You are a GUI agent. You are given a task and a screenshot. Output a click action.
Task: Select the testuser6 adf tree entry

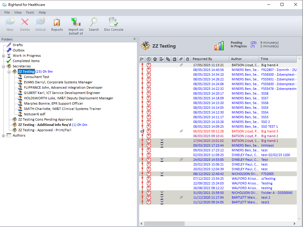[x=35, y=114]
